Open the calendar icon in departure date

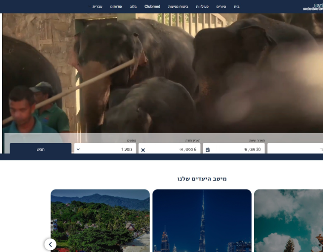(208, 150)
